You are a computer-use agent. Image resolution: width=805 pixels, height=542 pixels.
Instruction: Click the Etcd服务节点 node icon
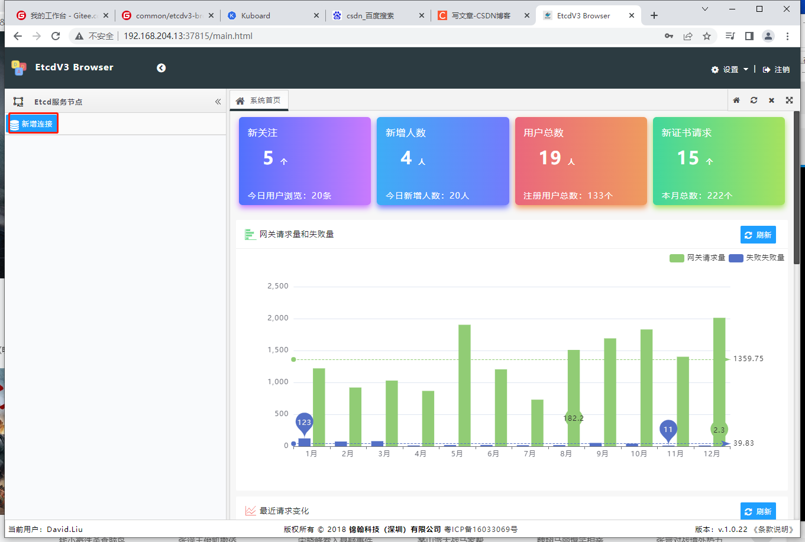18,102
